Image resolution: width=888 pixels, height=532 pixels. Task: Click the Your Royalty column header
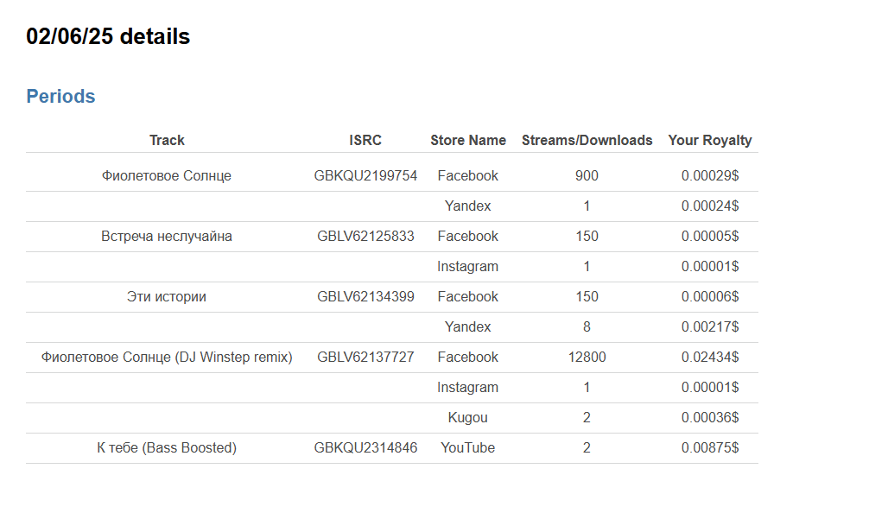click(709, 141)
